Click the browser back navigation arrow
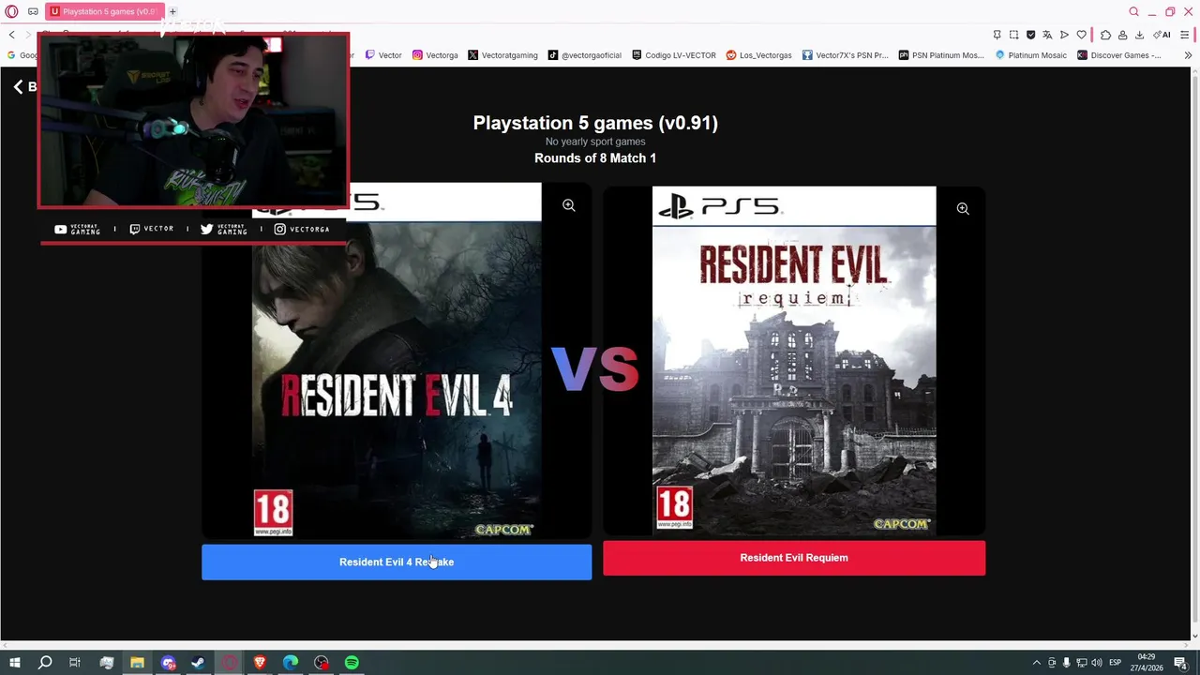Viewport: 1200px width, 675px height. pos(11,35)
